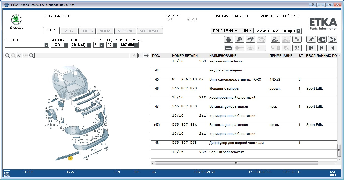Open the ПОДГР dropdown showing 07

pos(115,45)
